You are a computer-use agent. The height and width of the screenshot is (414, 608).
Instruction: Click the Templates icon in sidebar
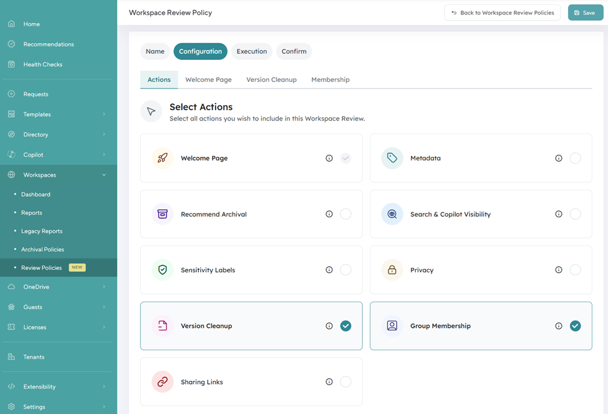[11, 114]
